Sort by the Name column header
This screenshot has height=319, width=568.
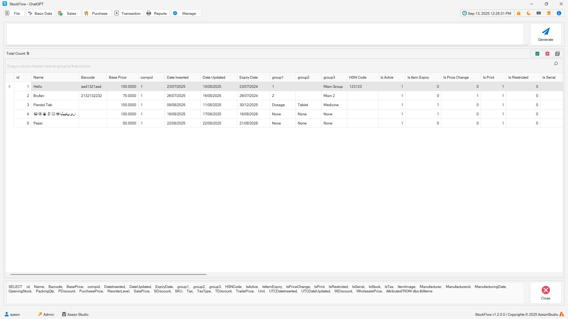pos(55,77)
